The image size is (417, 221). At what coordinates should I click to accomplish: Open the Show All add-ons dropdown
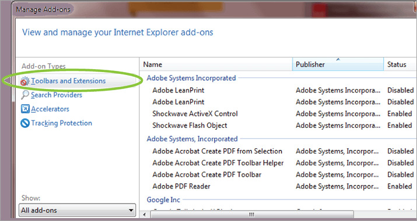(77, 210)
